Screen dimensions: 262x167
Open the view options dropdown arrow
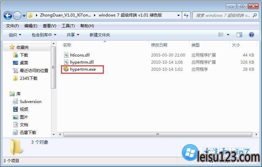coord(228,35)
